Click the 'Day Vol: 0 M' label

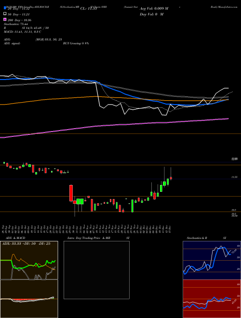click(x=151, y=14)
